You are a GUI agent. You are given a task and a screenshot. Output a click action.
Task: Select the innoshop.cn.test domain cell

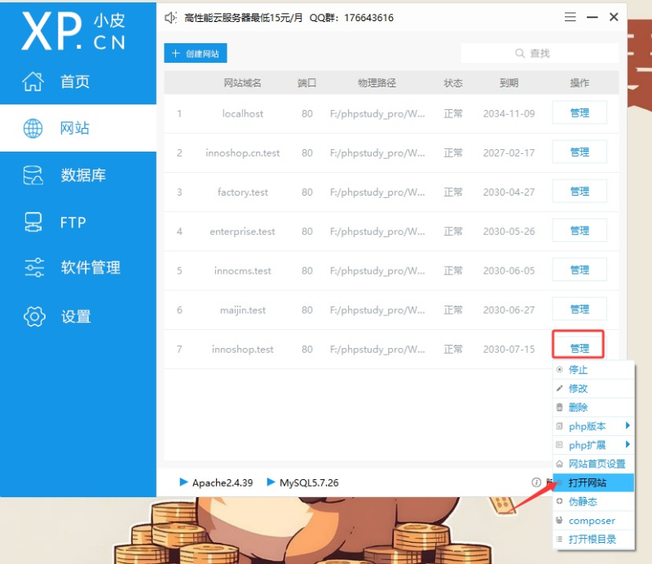242,152
